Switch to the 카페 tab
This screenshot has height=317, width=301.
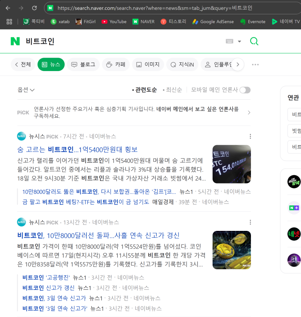[x=116, y=65]
